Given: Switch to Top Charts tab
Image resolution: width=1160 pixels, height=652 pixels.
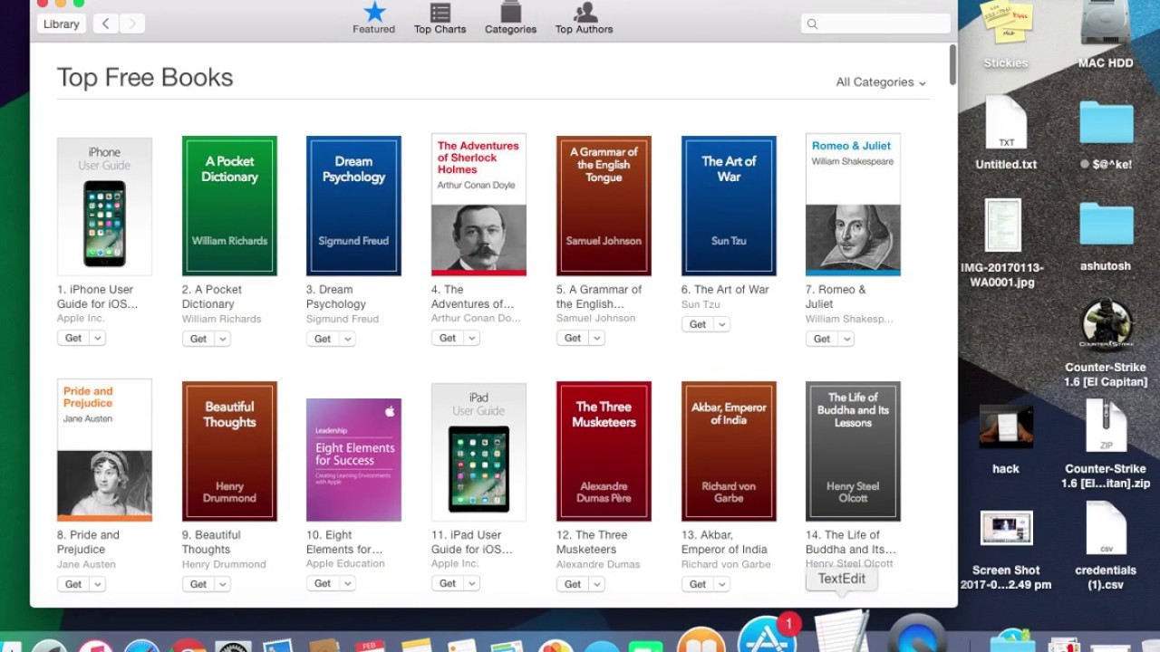Looking at the screenshot, I should click(x=440, y=18).
